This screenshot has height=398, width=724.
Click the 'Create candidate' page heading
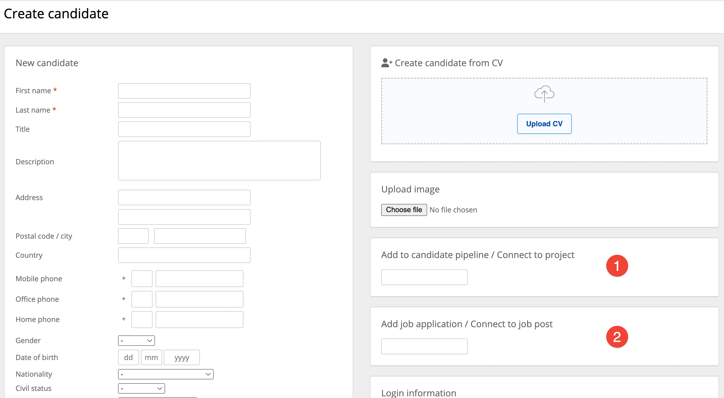pos(56,13)
